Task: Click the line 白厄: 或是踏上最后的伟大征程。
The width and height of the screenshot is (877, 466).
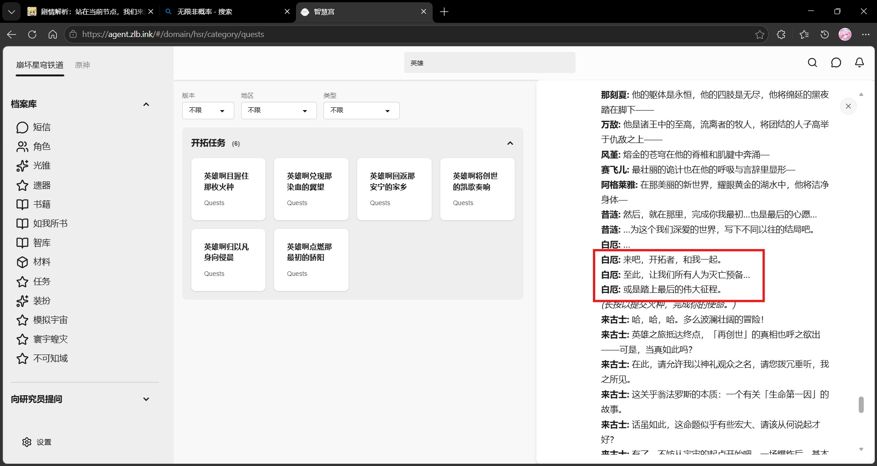Action: click(x=661, y=290)
